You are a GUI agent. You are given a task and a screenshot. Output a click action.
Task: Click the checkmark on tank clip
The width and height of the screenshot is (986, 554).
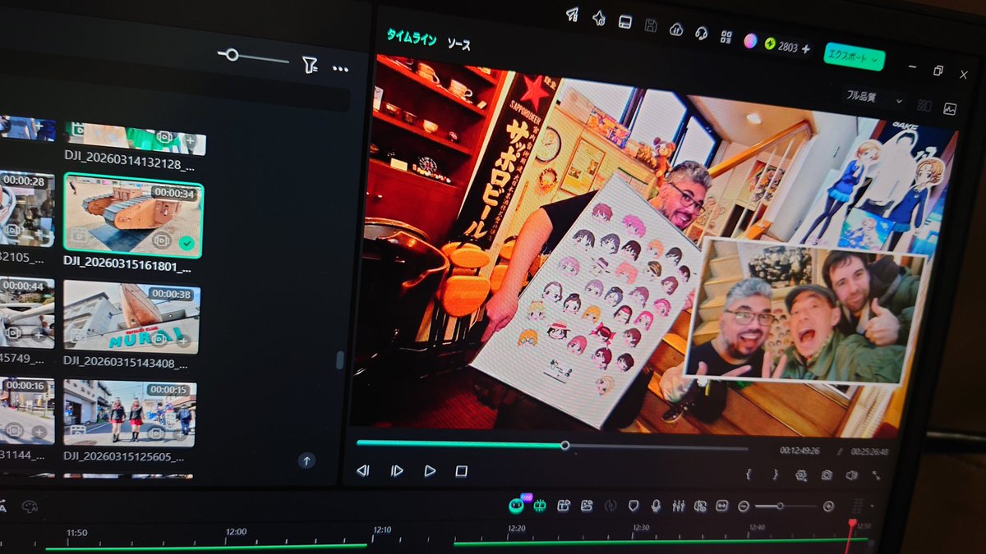pyautogui.click(x=187, y=243)
